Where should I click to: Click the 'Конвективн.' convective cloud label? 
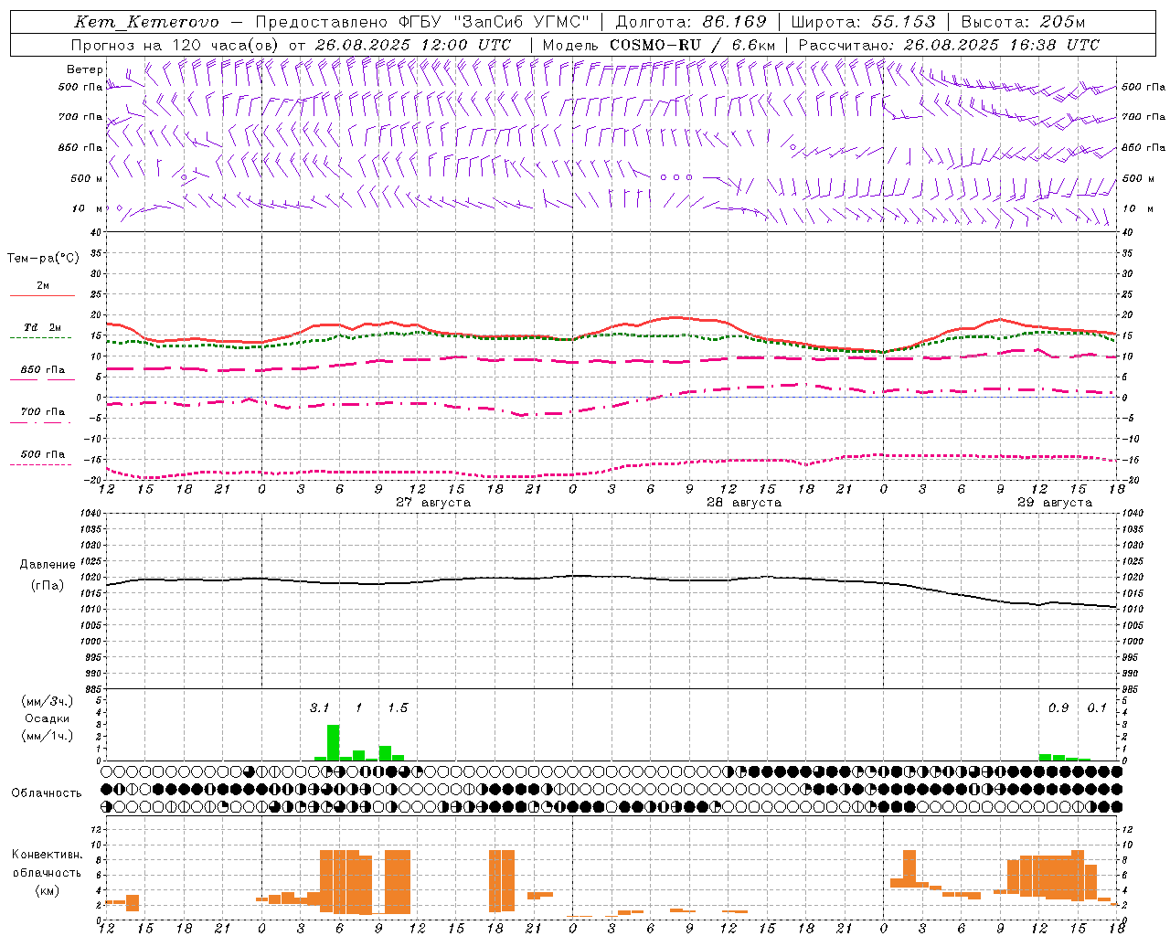[48, 855]
